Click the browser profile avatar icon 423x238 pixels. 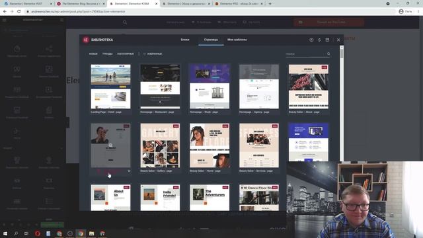pos(401,12)
